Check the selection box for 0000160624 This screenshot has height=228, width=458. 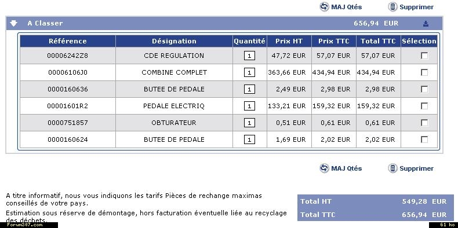(x=424, y=139)
